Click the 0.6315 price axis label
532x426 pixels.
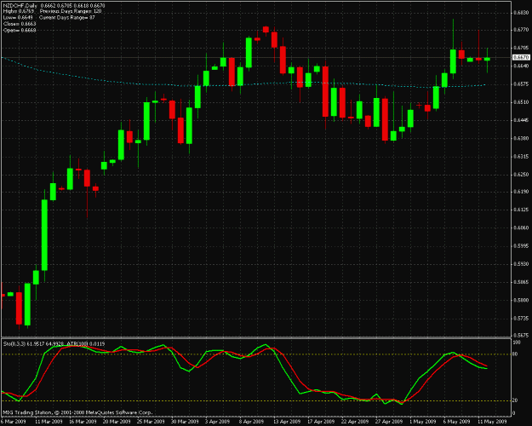coord(522,156)
